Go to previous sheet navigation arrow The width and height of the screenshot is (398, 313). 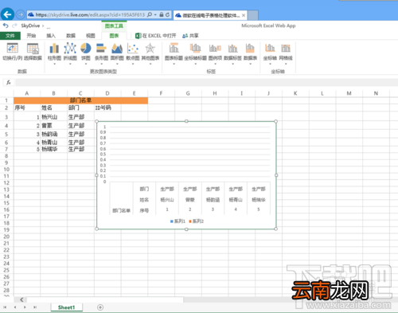point(15,307)
